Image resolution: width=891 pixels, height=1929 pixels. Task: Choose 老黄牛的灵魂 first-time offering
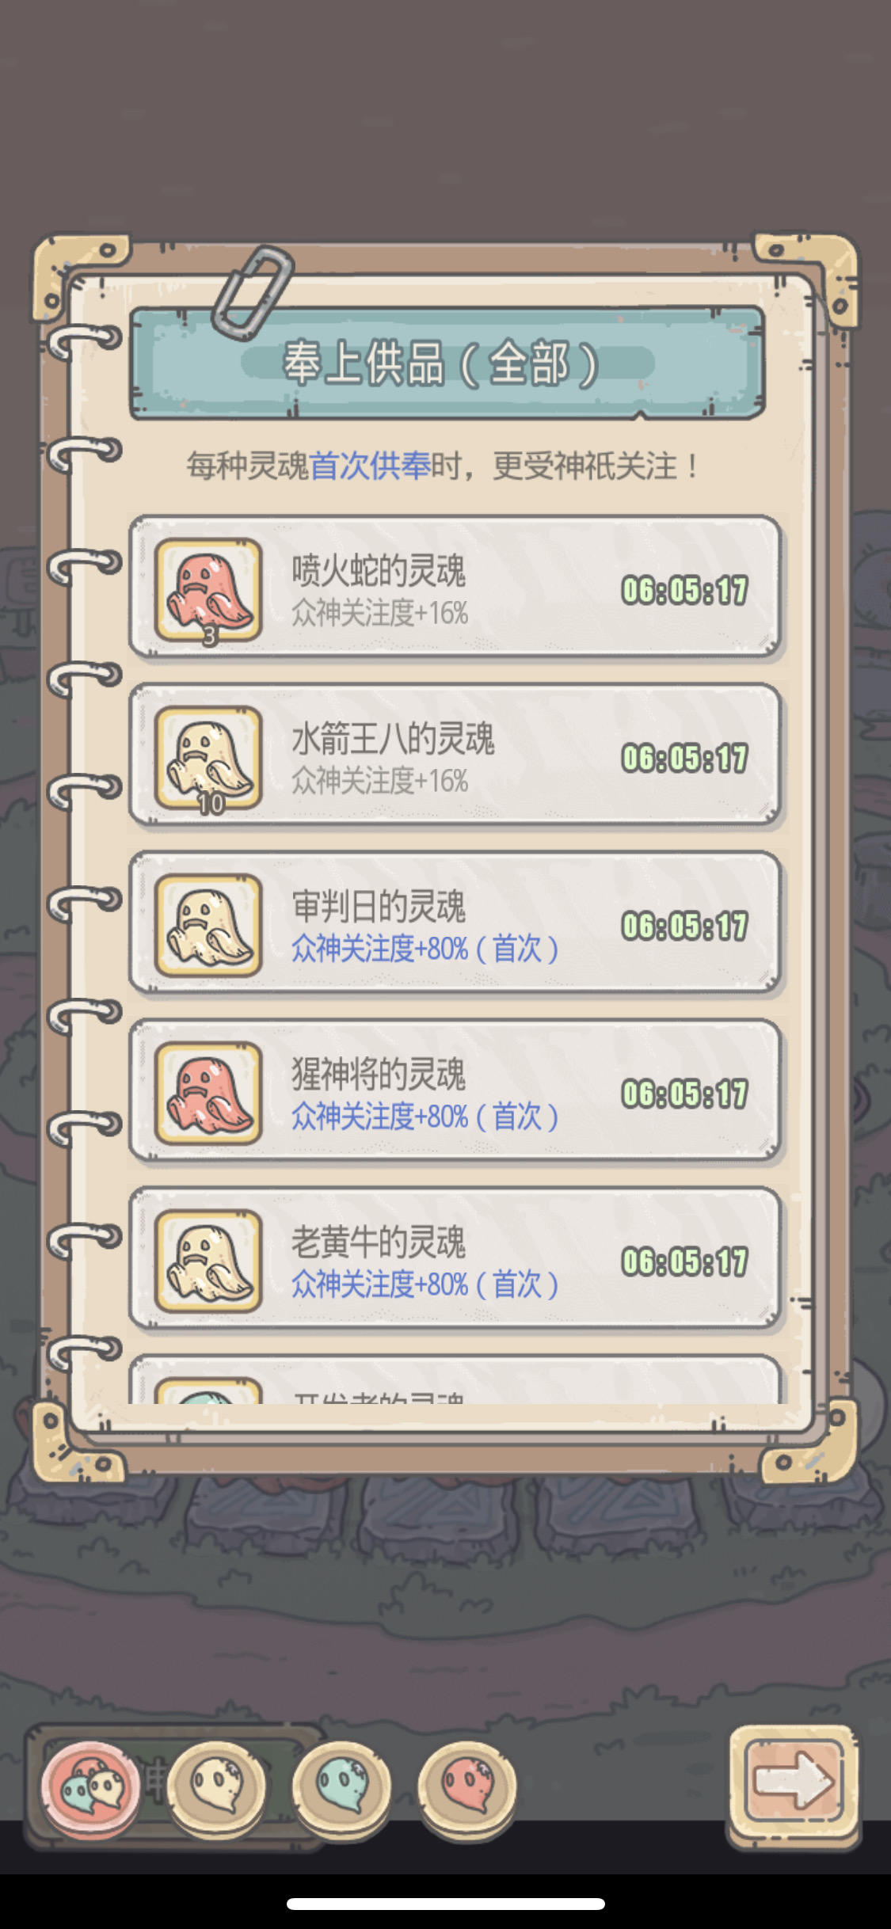pyautogui.click(x=455, y=1258)
